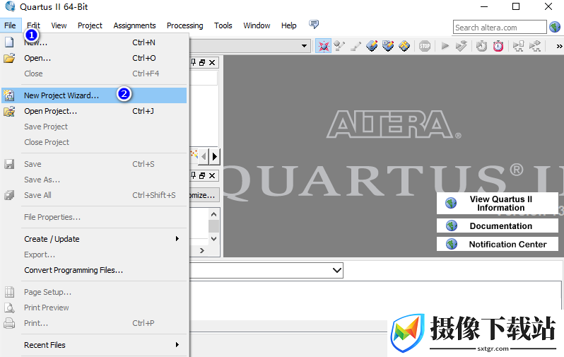Expand the toolbar overflow chevron
Viewport: 564px width, 357px height.
[x=559, y=46]
